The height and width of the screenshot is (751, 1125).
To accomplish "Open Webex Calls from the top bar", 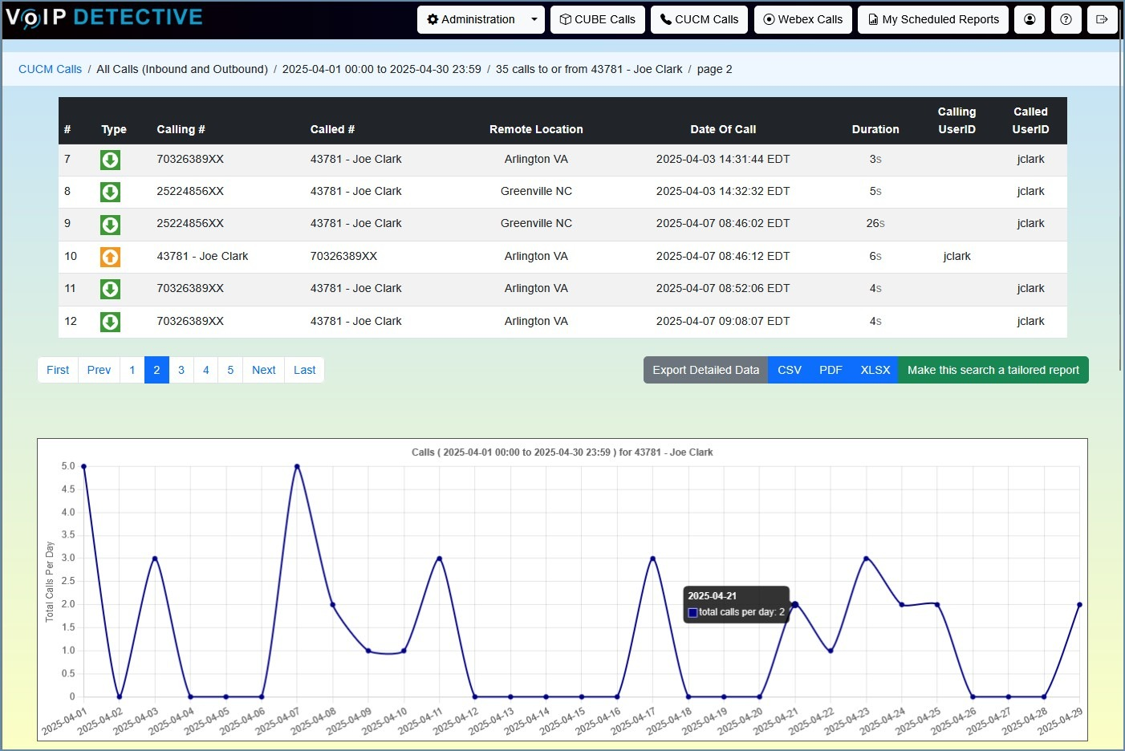I will click(802, 19).
